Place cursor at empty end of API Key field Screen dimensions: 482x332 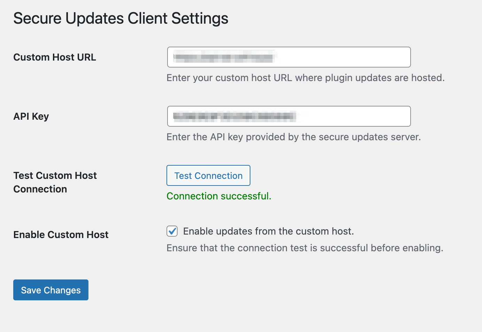[x=355, y=116]
